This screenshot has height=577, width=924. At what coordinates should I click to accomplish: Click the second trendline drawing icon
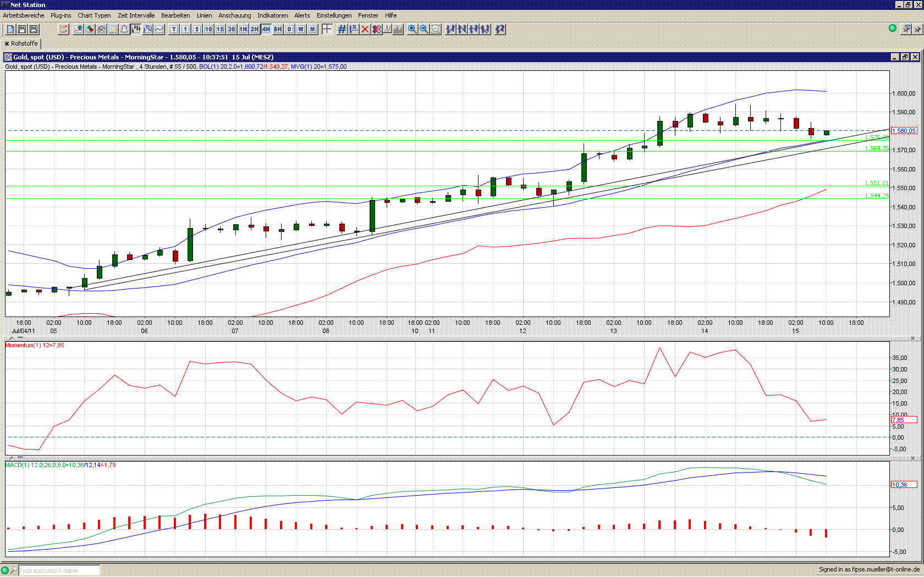tap(462, 29)
